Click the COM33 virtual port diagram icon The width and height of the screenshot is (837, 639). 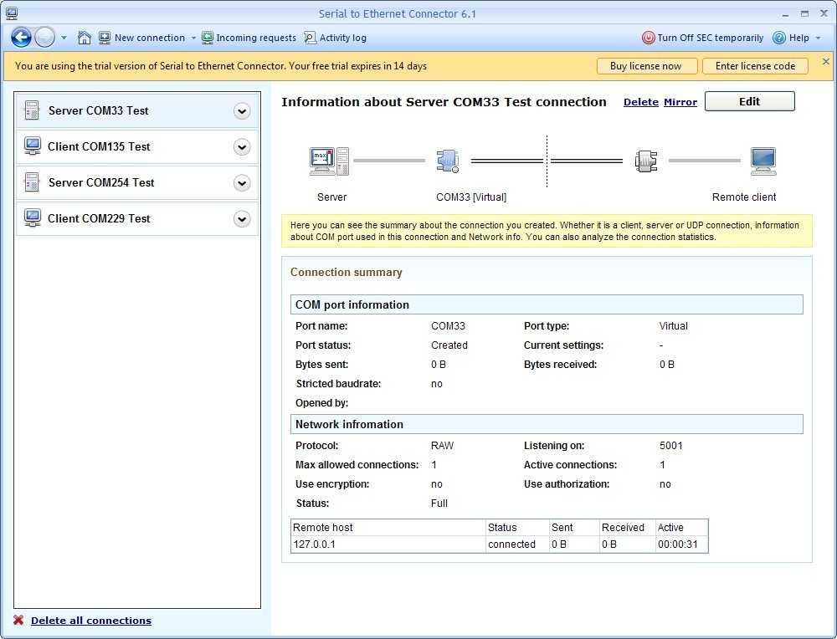447,161
